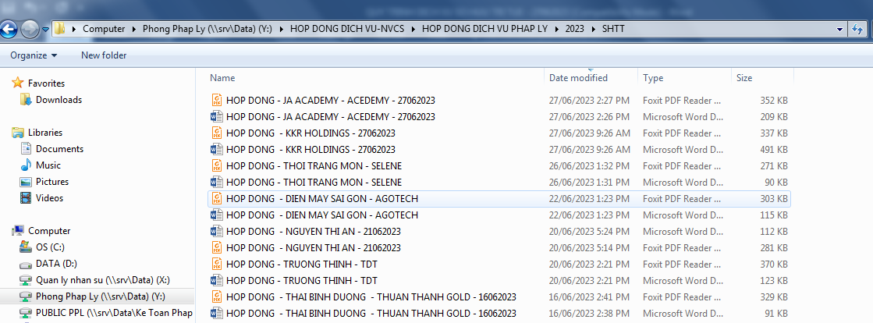The height and width of the screenshot is (323, 873).
Task: Select THAI BINH DUONG filename modified 2:41 PM
Action: (x=371, y=296)
